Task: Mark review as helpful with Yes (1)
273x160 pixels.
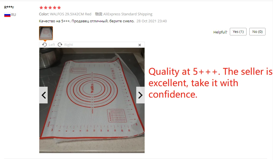Action: pyautogui.click(x=238, y=32)
